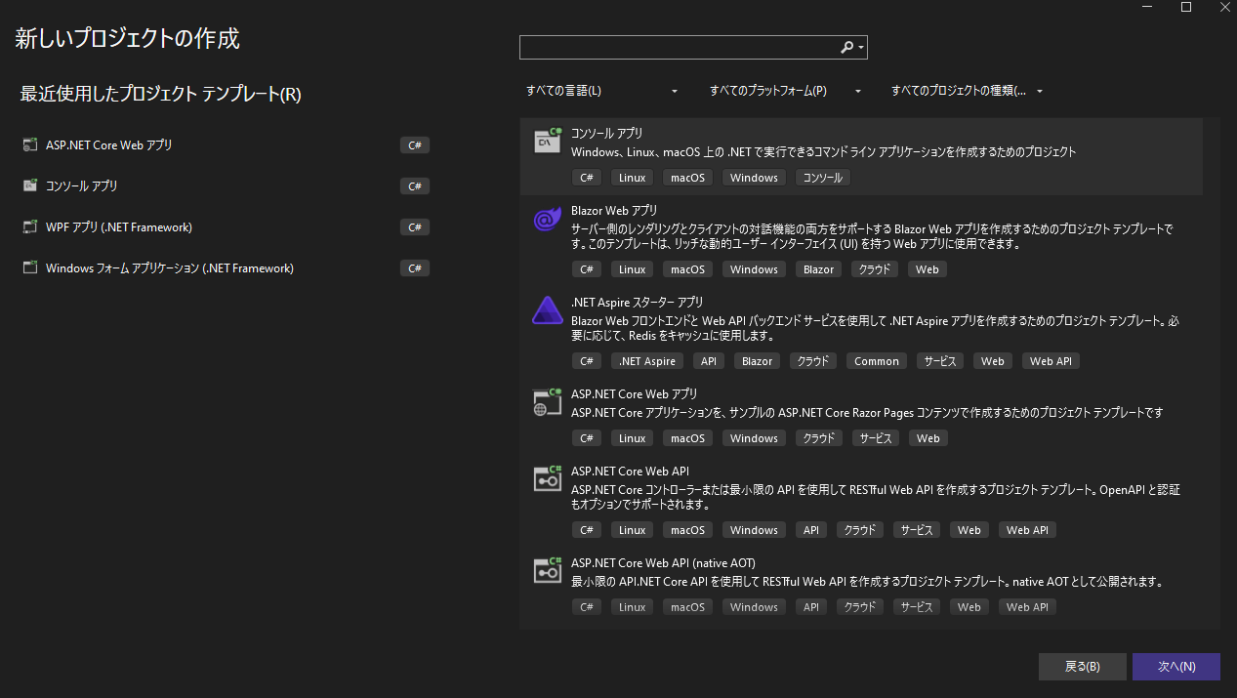The height and width of the screenshot is (698, 1237).
Task: Click the search magnifier icon
Action: click(x=846, y=47)
